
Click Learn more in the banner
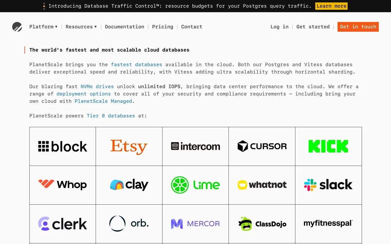point(331,6)
